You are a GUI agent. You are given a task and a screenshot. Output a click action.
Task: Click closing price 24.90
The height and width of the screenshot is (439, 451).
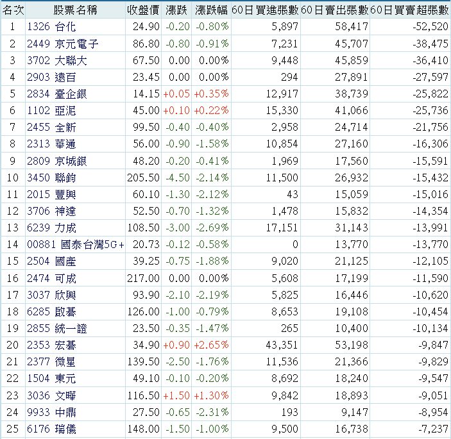tap(146, 27)
